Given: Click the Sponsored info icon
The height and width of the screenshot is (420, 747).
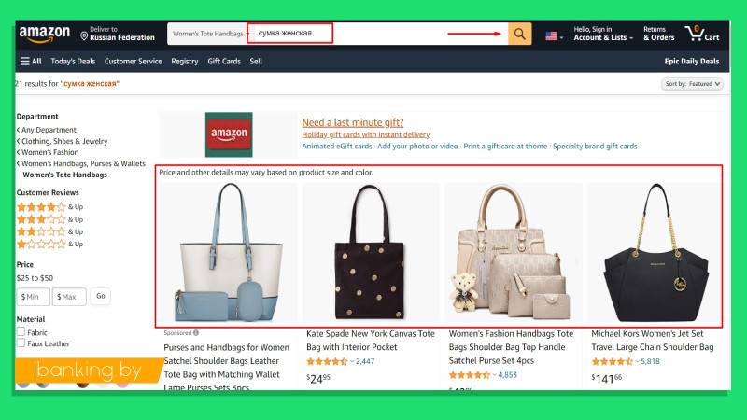Looking at the screenshot, I should coord(196,333).
